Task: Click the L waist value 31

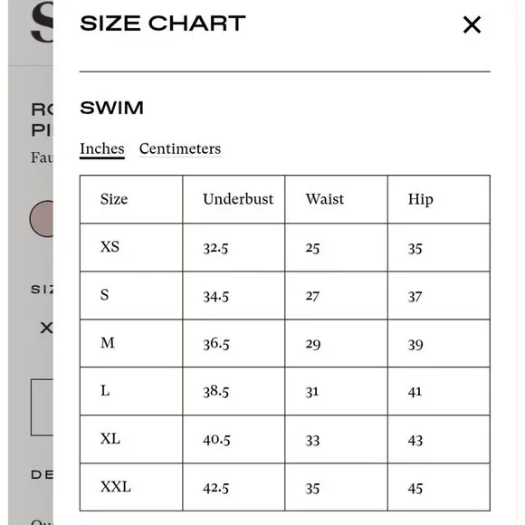Action: 312,392
